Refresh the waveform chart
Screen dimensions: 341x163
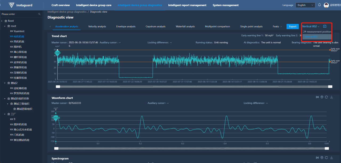click(x=326, y=97)
